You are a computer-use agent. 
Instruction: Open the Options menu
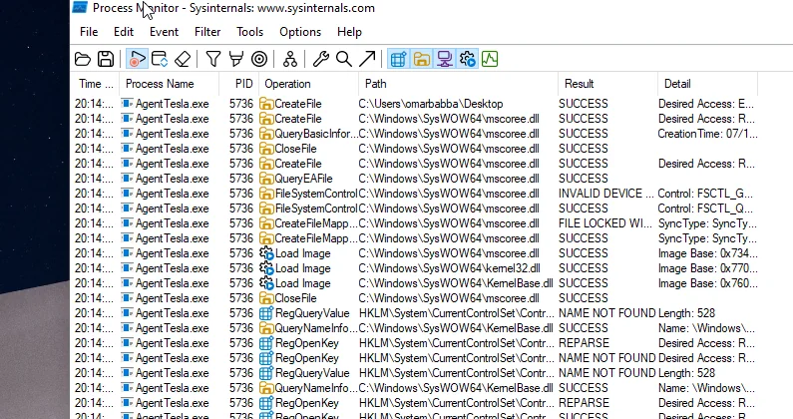pos(300,32)
